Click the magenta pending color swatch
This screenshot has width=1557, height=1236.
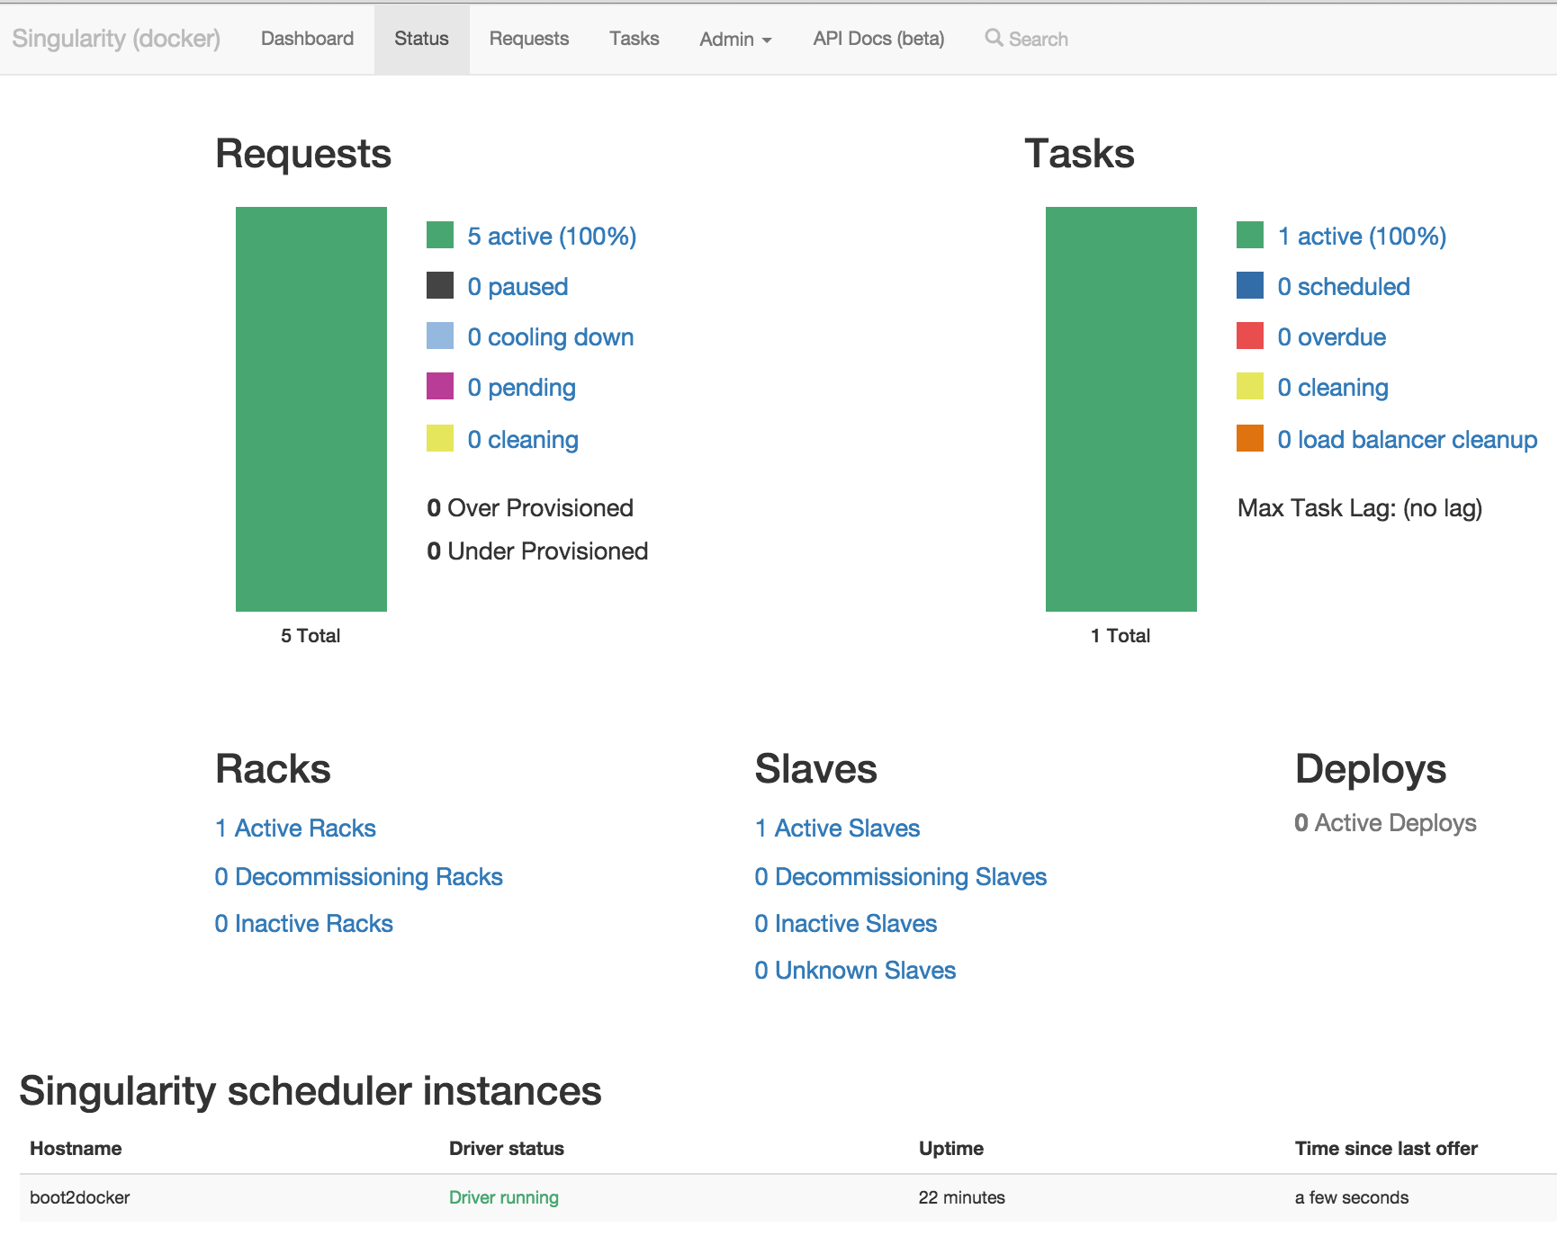point(440,386)
